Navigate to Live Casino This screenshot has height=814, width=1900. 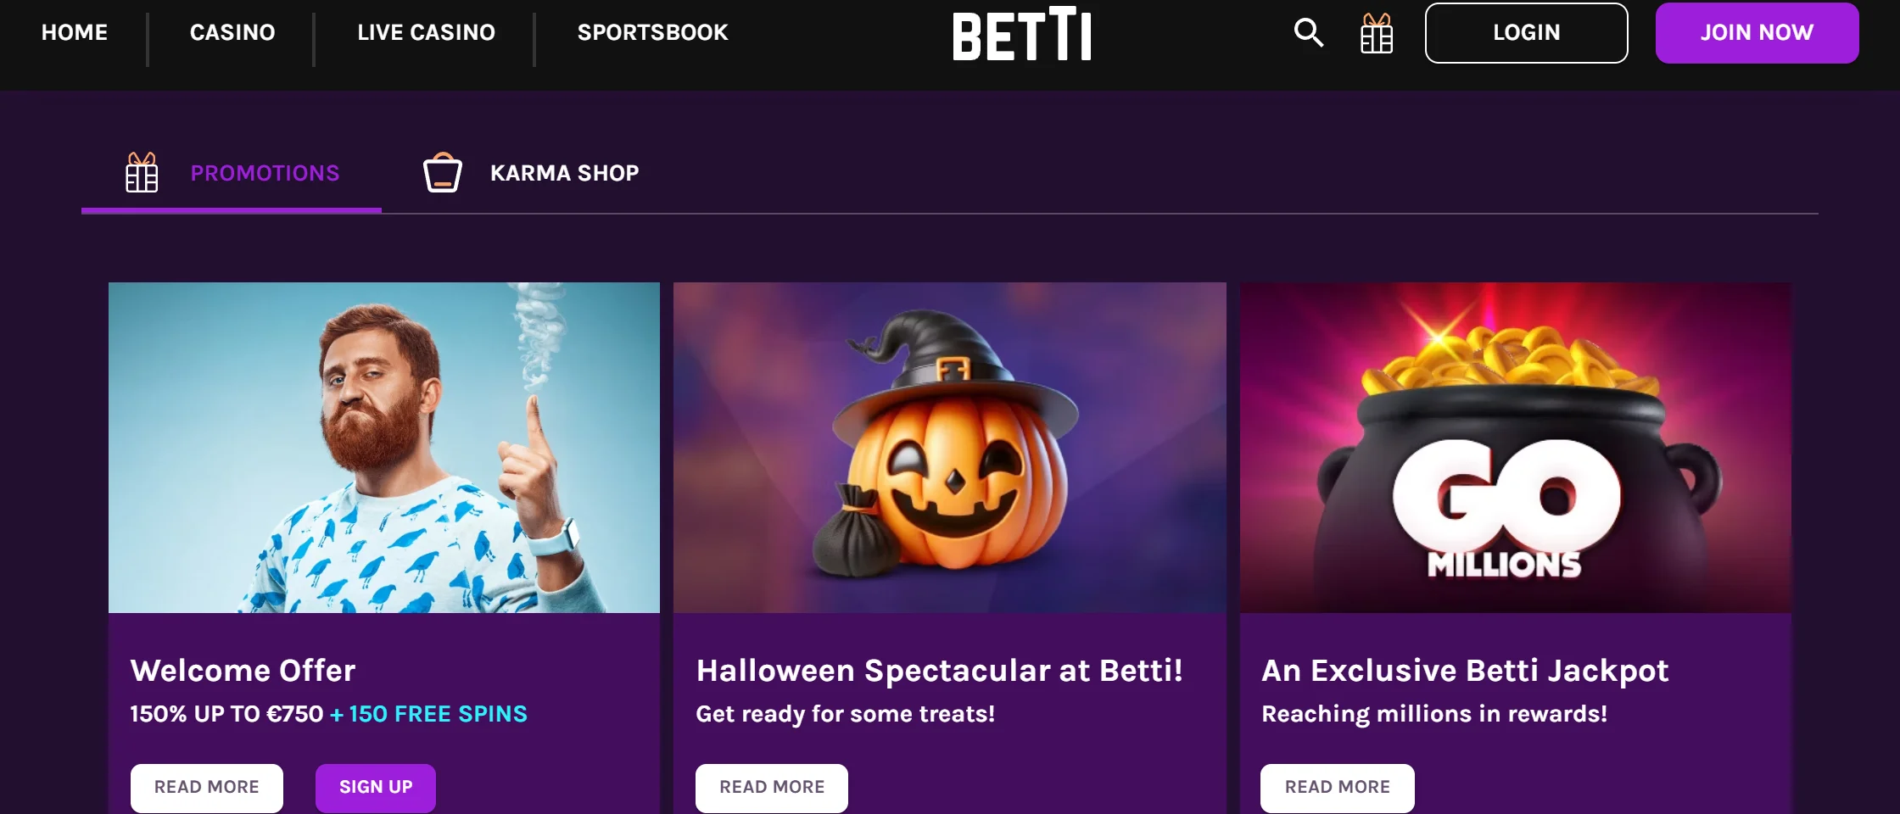point(426,32)
